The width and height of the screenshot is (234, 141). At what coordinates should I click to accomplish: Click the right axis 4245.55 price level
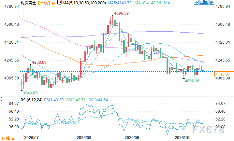click(223, 60)
